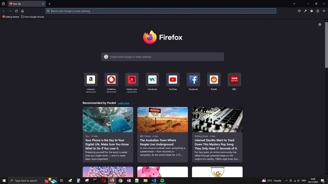
Task: Focus the top address bar
Action: pyautogui.click(x=161, y=11)
